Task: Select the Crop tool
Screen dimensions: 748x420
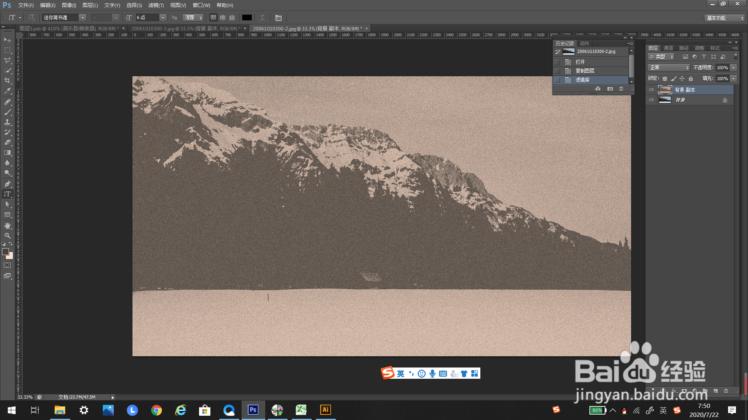Action: (7, 80)
